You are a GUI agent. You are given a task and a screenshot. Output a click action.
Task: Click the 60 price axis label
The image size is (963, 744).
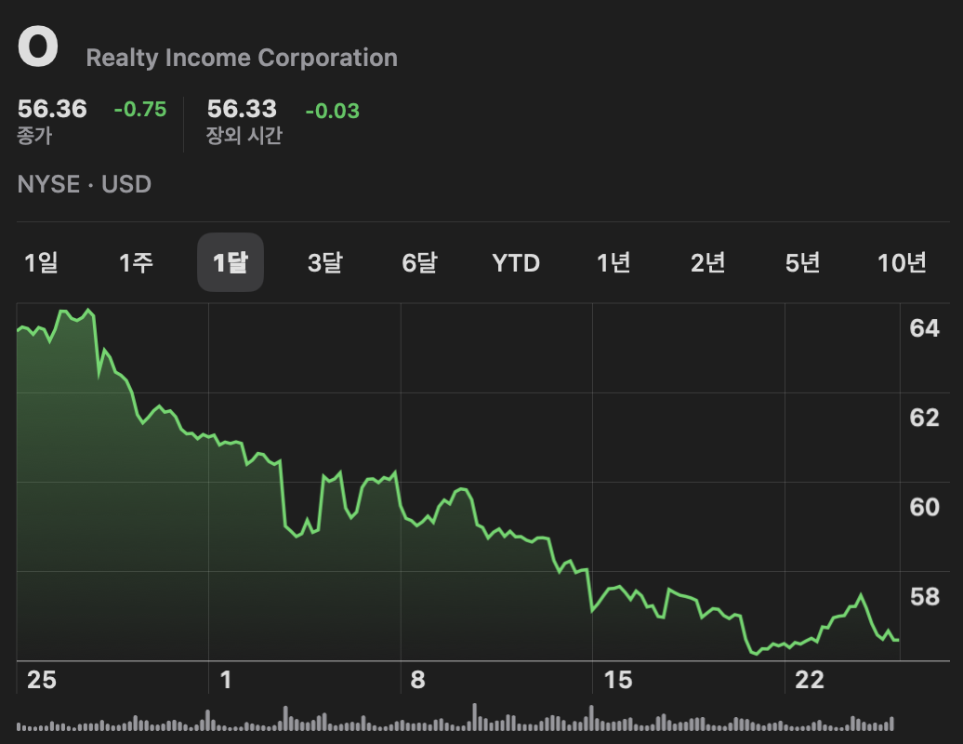(924, 508)
